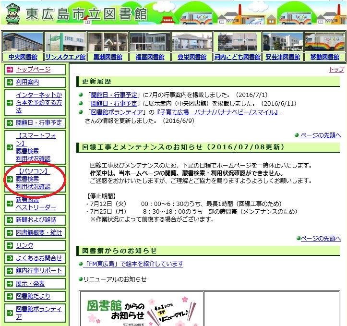Click arrow icon beside 新聞および雑誌

pos(10,220)
